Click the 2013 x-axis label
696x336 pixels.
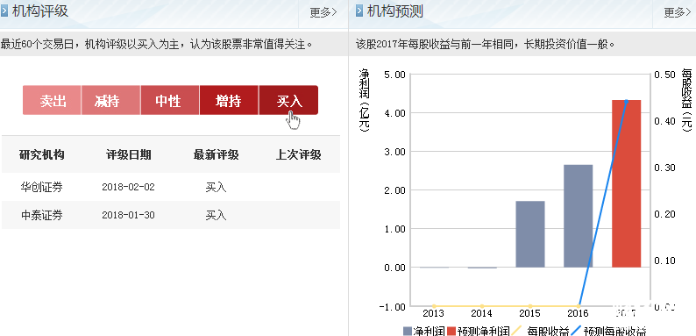[x=433, y=314]
